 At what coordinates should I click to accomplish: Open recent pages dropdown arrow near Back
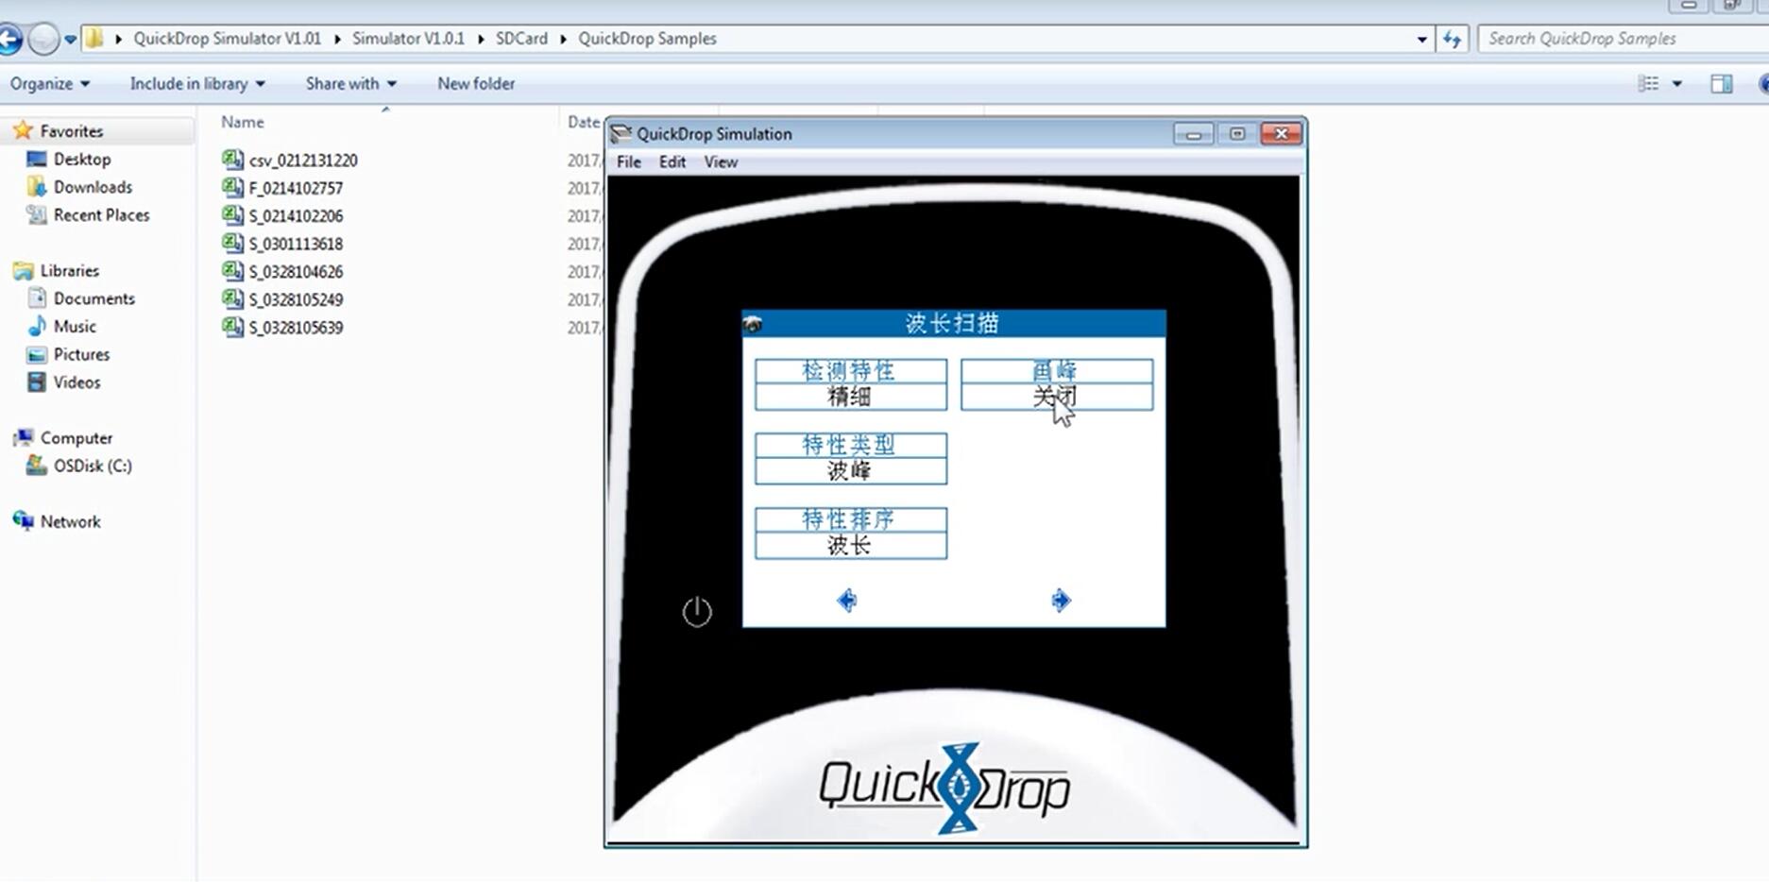pyautogui.click(x=70, y=40)
